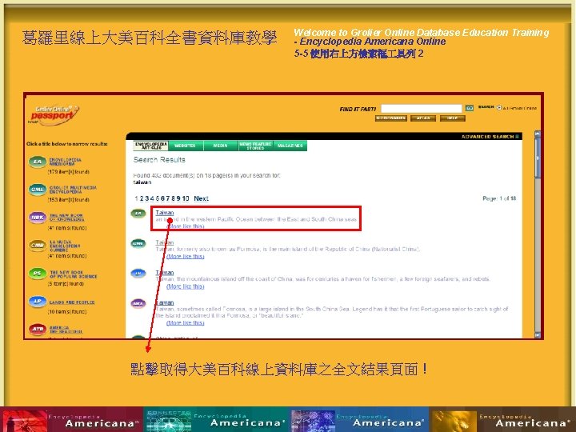The width and height of the screenshot is (576, 432).
Task: Click More like this under the Formosa result
Action: click(185, 257)
